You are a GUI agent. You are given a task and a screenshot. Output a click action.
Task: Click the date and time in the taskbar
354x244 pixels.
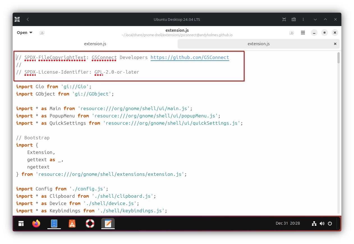(288, 223)
